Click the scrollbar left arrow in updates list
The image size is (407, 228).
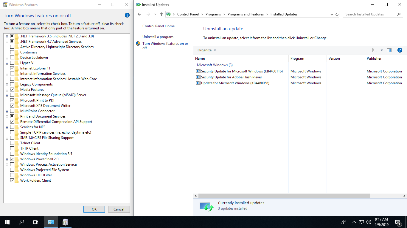coord(196,196)
